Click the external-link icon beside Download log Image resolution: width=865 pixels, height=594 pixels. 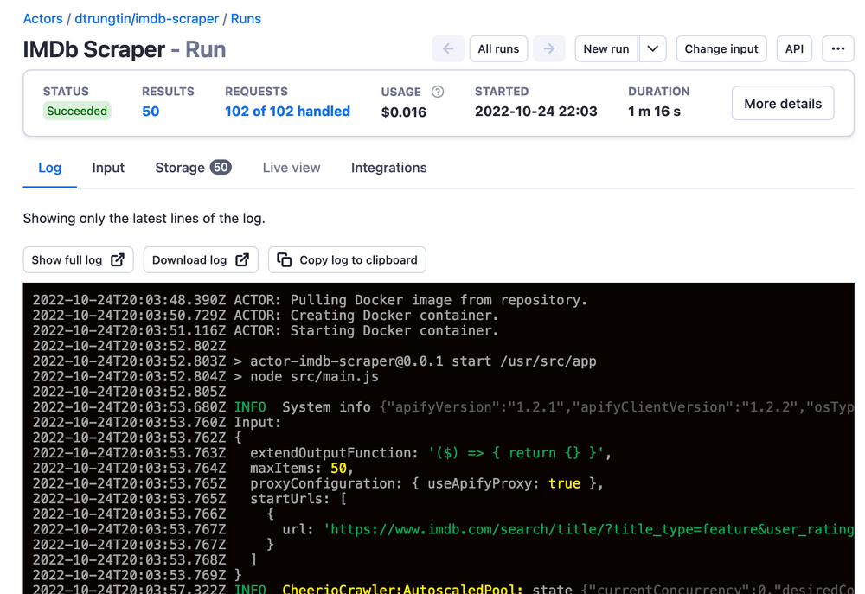(x=240, y=259)
